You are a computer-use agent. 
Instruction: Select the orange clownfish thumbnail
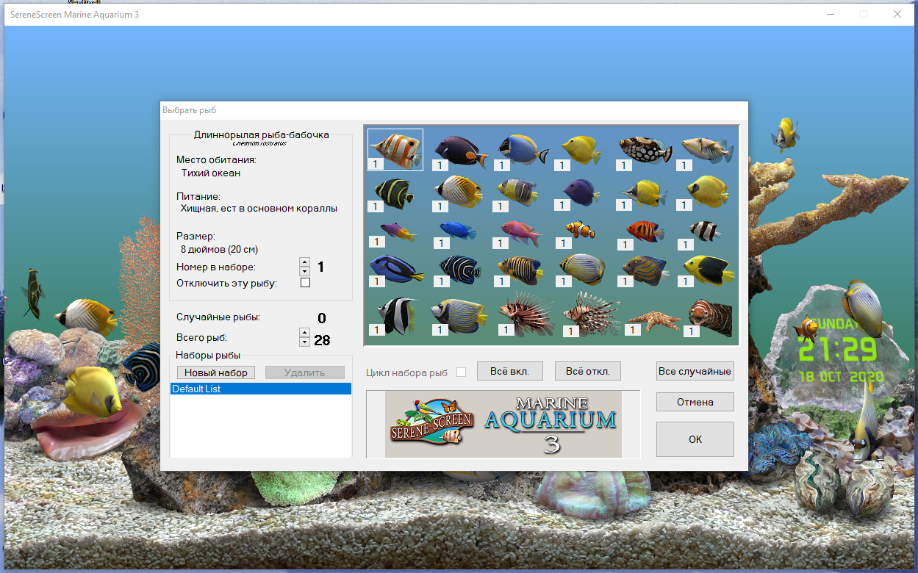click(x=581, y=230)
